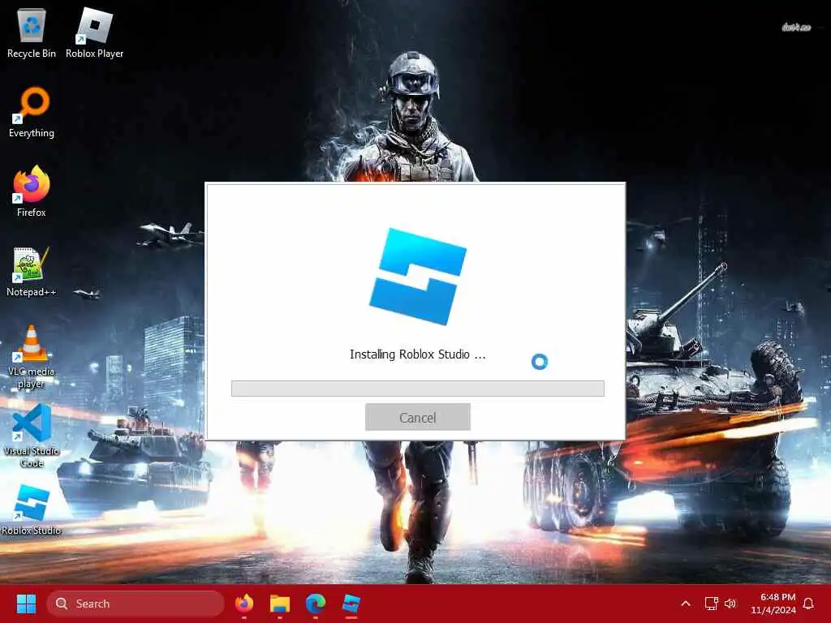
Task: Open Firefox from the taskbar
Action: click(244, 604)
